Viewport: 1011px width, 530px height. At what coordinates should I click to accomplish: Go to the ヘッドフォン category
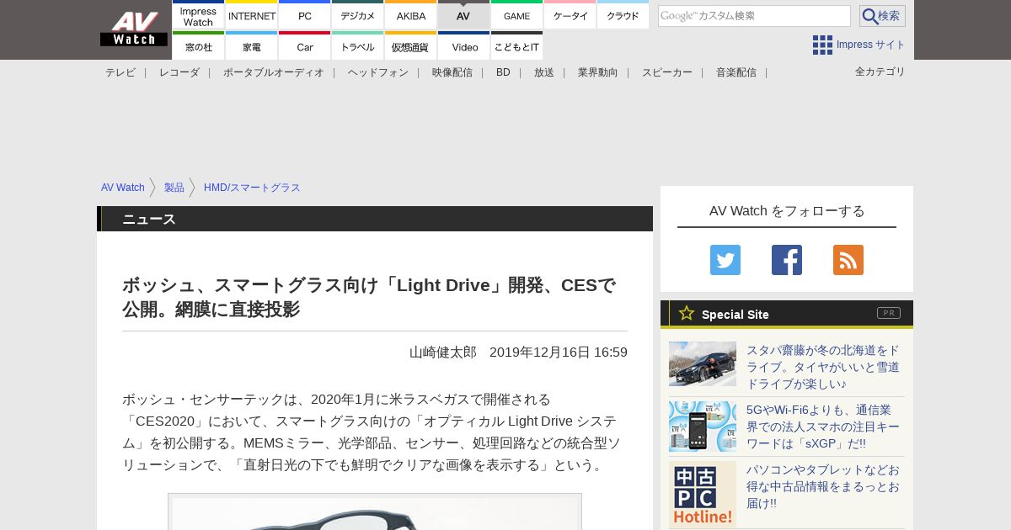point(378,72)
